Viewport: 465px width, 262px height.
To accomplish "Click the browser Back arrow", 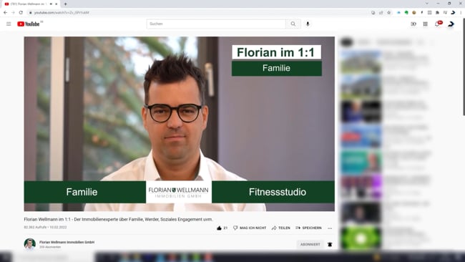I will (x=5, y=12).
